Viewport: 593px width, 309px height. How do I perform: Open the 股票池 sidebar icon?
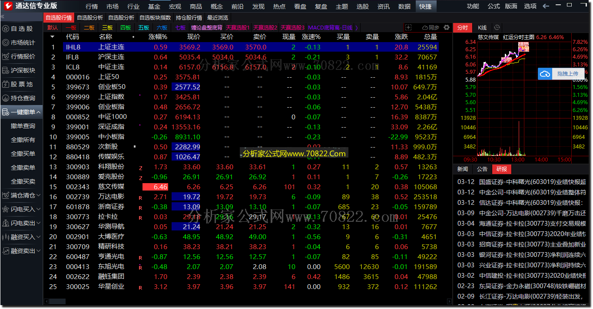click(x=5, y=84)
